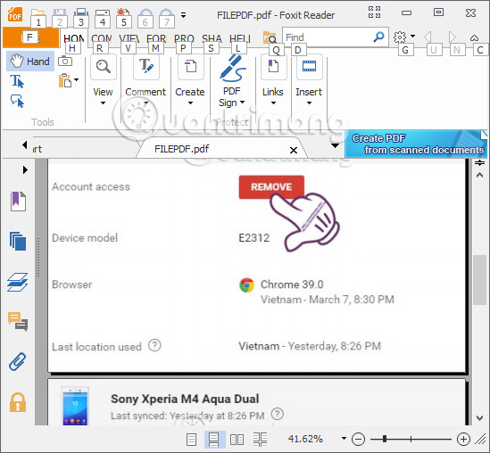Click the Comment typewriter ribbon icon
The width and height of the screenshot is (490, 453).
pos(146,67)
